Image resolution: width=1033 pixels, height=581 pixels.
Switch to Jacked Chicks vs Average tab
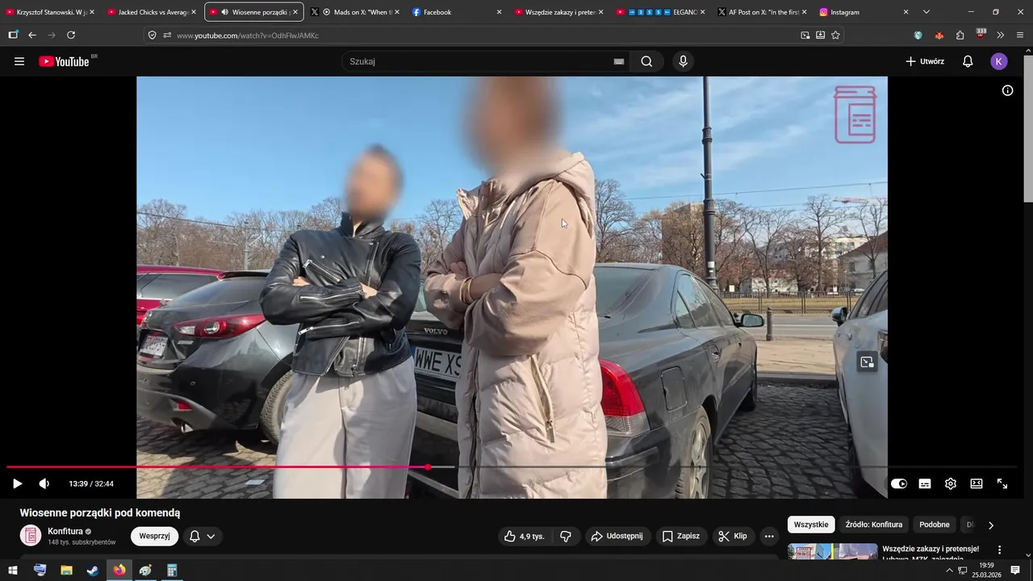(152, 12)
